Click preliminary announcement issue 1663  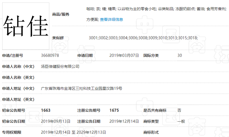(x=46, y=110)
